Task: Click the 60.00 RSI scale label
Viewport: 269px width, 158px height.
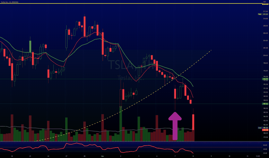Action: pos(265,145)
